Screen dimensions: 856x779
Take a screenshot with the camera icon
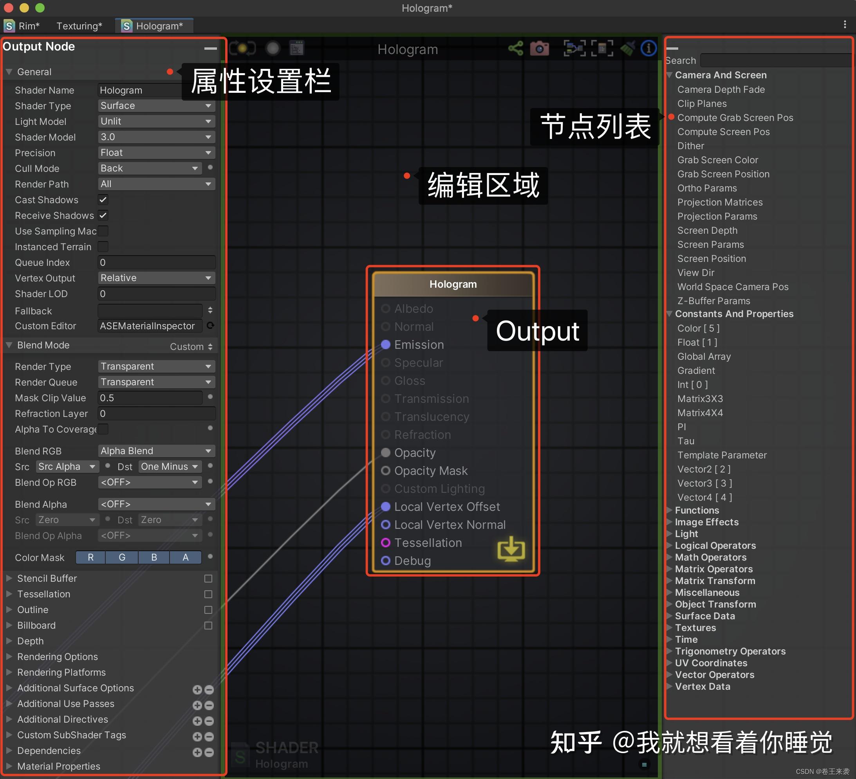[540, 49]
